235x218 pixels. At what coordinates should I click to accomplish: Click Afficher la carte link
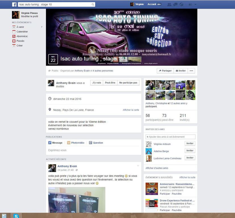click(131, 110)
